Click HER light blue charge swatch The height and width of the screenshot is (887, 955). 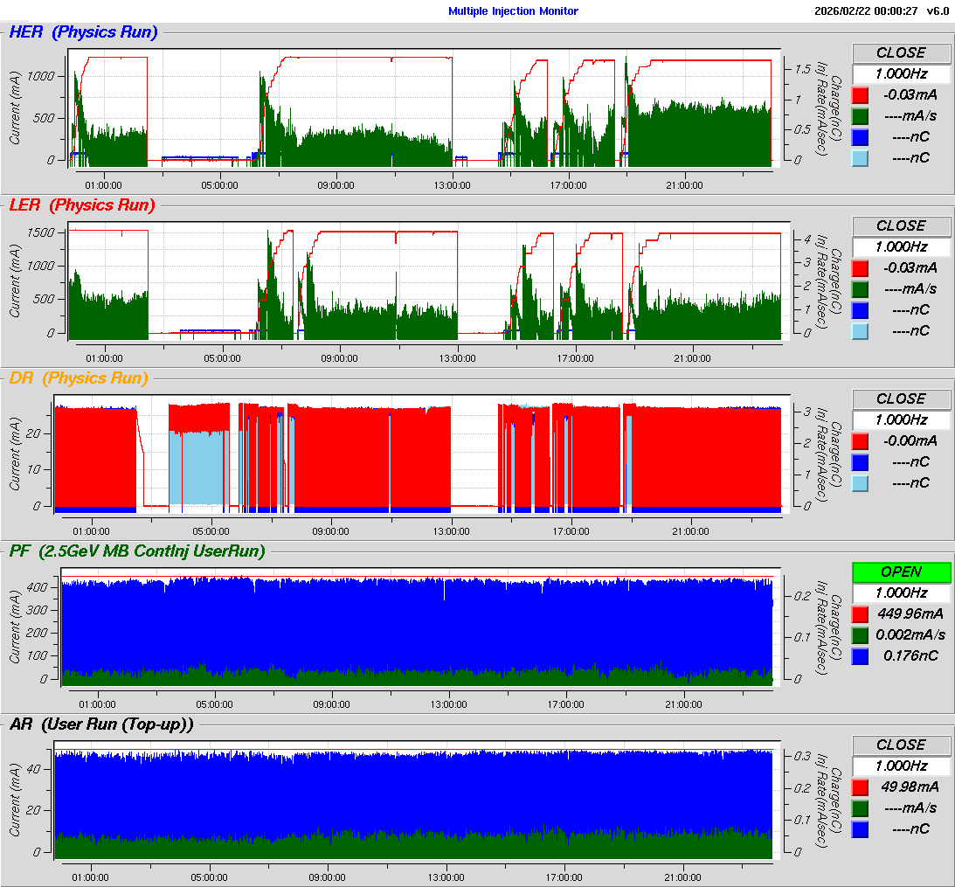tap(861, 157)
